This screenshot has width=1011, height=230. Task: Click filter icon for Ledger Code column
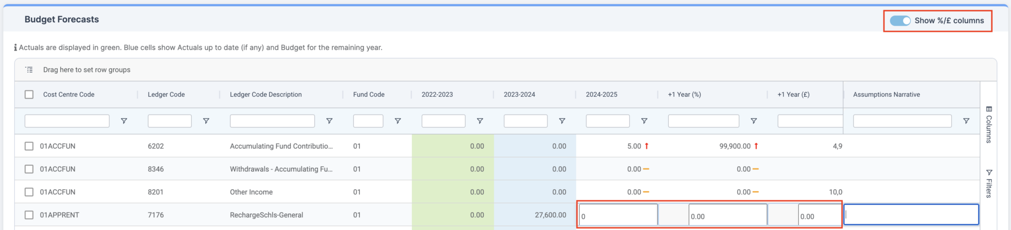[206, 121]
